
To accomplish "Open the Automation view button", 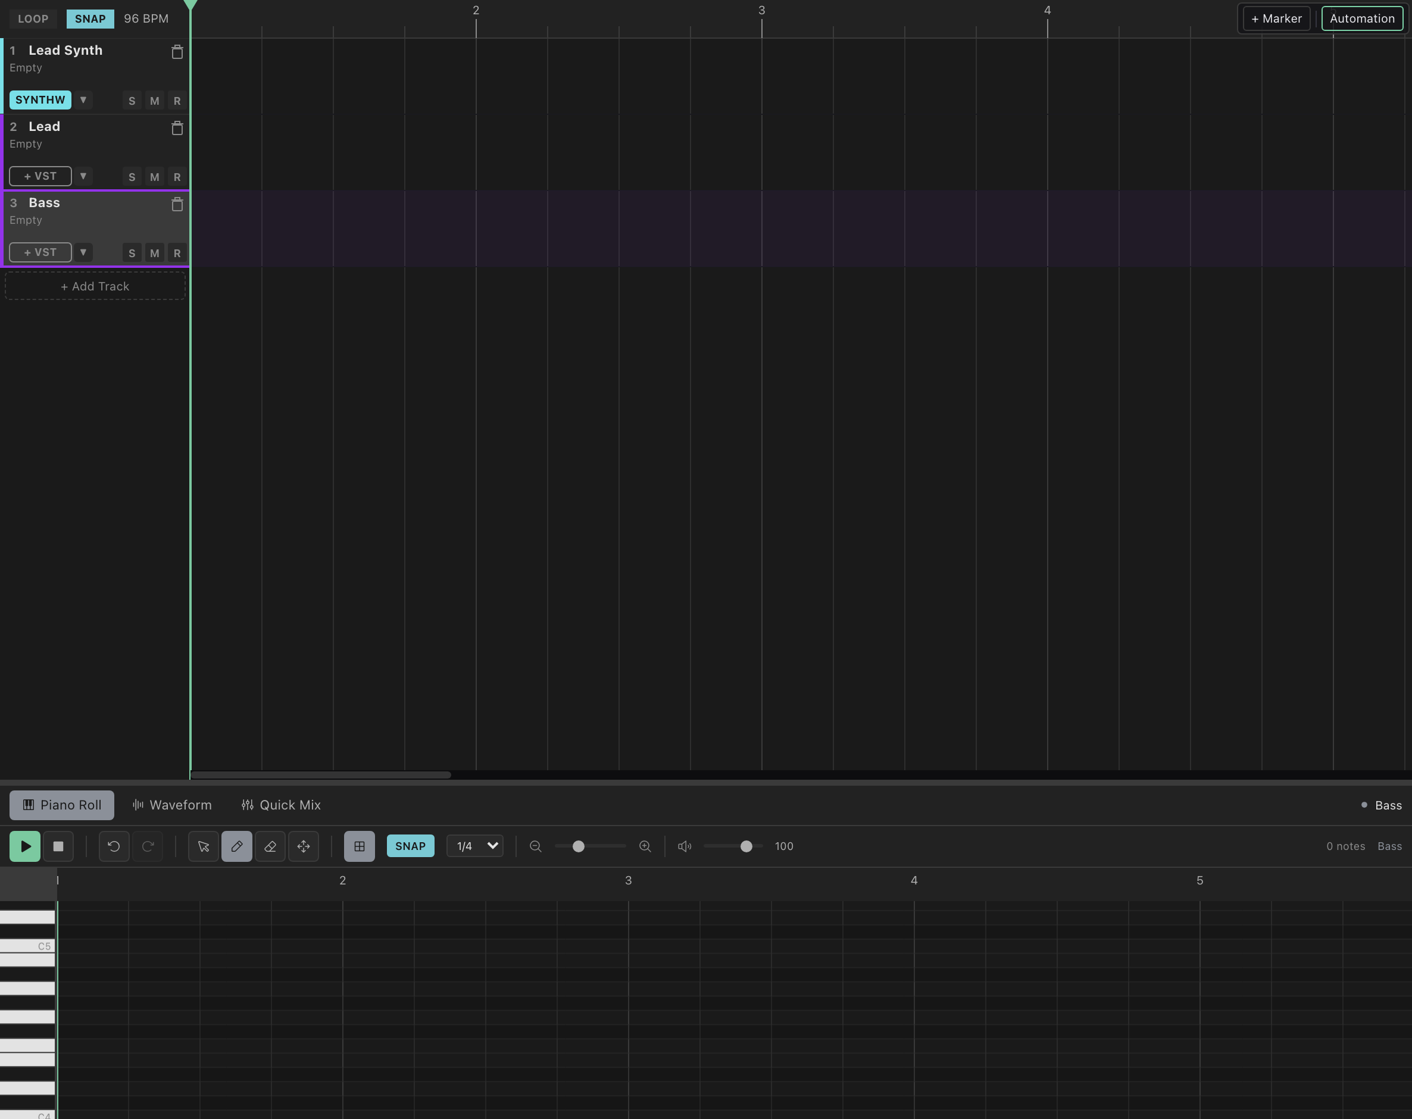I will click(x=1362, y=18).
